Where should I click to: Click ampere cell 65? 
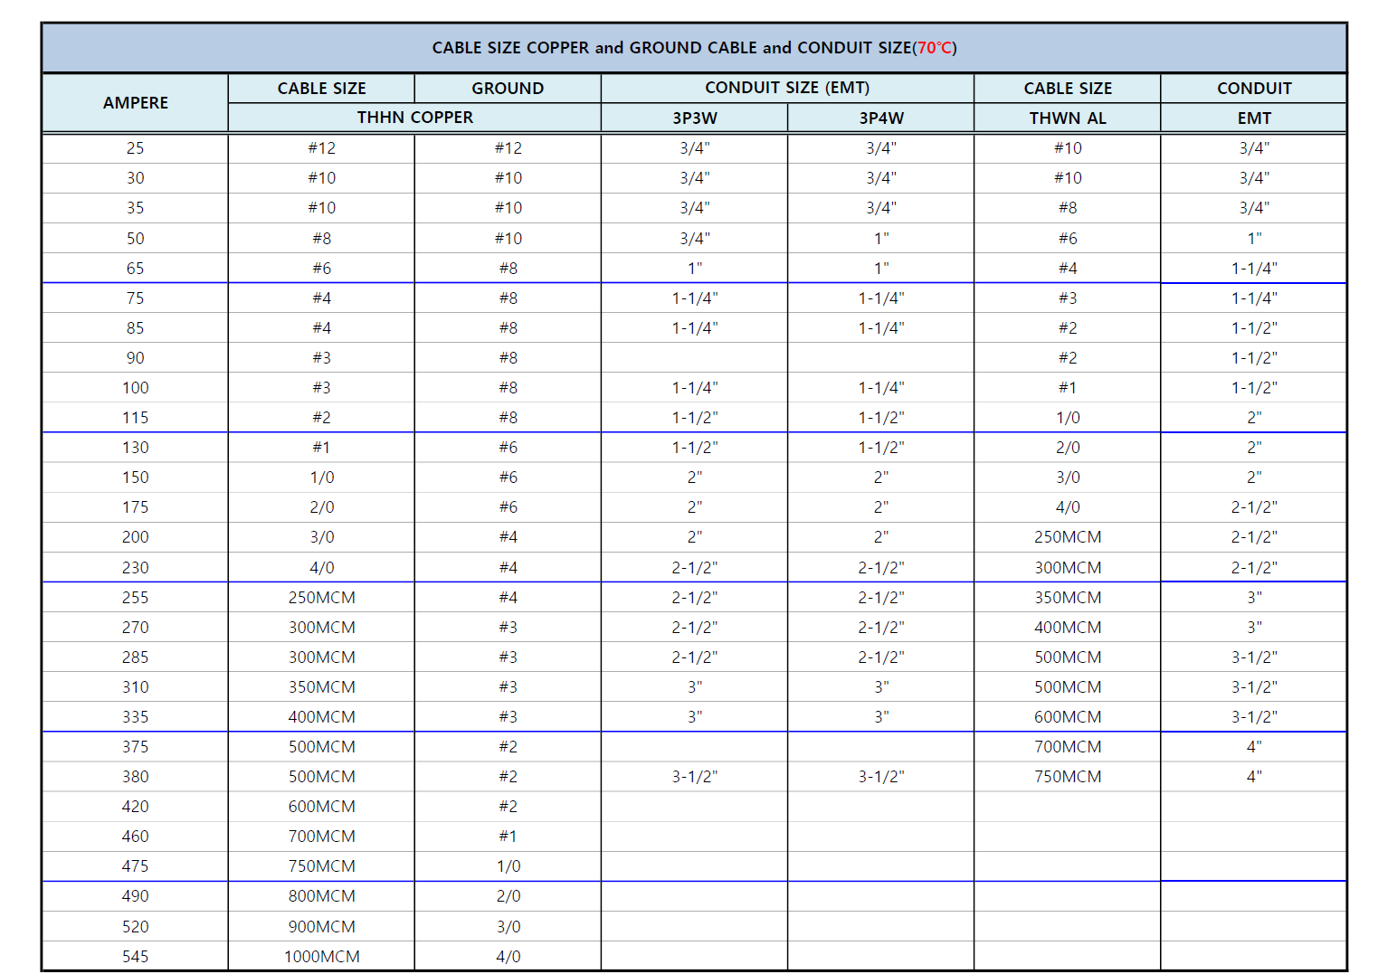(x=136, y=269)
